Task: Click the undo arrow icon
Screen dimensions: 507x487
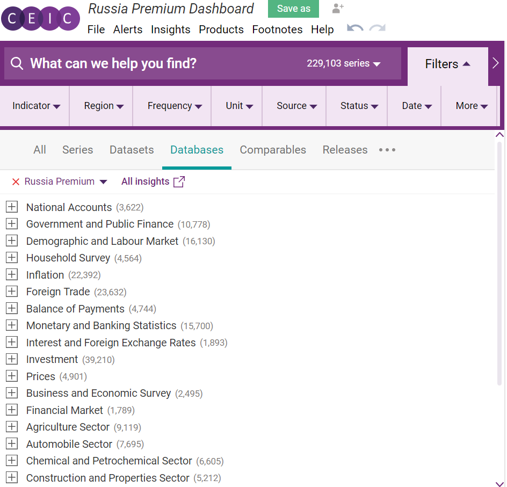Action: point(354,28)
